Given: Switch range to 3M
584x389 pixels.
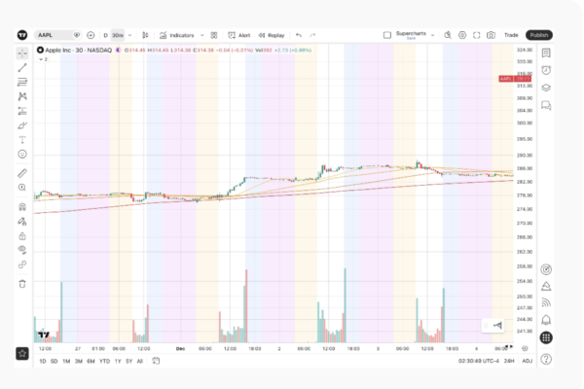Looking at the screenshot, I should tap(78, 361).
